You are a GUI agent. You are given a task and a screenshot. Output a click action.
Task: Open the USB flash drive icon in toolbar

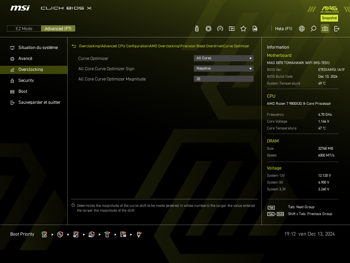tap(197, 29)
